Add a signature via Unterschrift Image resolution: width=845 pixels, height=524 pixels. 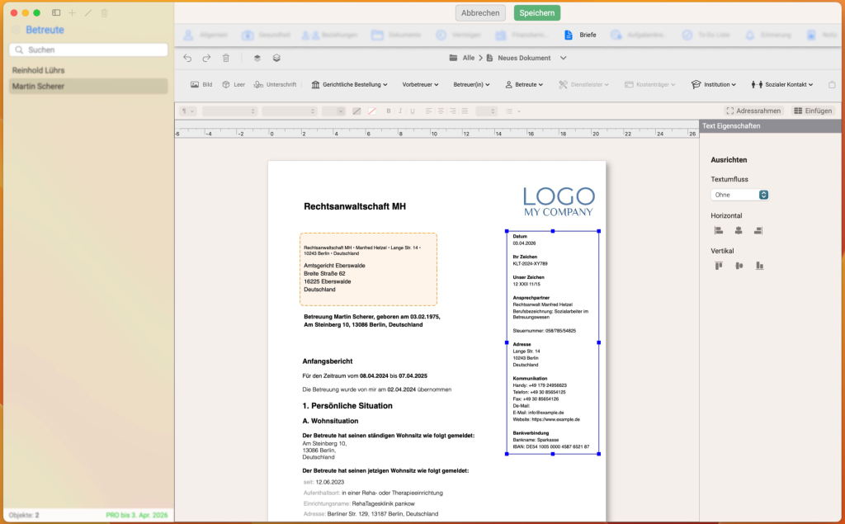[x=275, y=84]
